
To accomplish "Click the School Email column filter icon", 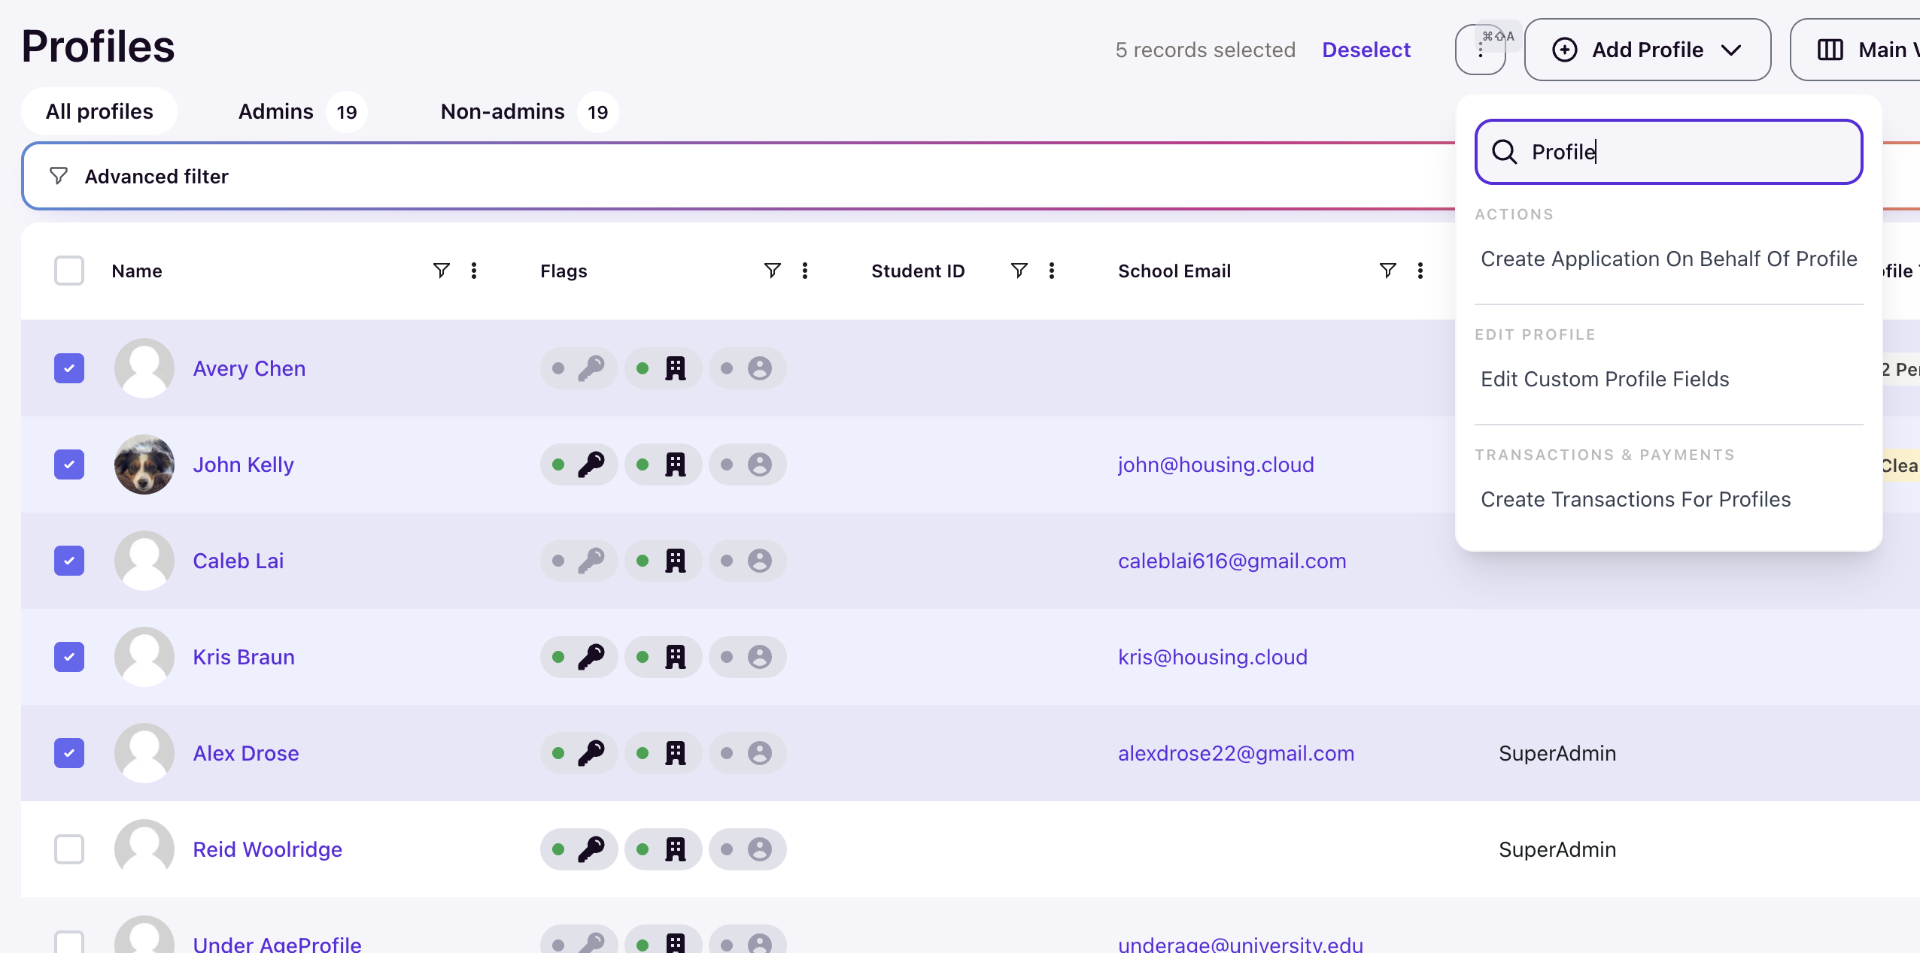I will [x=1388, y=271].
